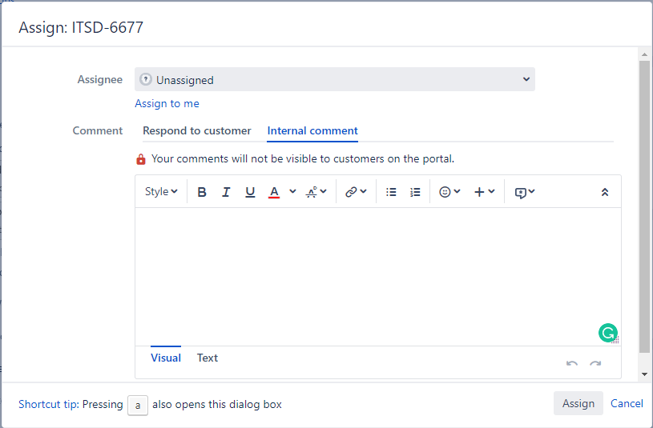Open the emoji picker icon

445,192
